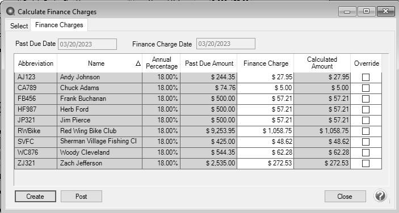399x213 pixels.
Task: Sort by the Abbreviation column header
Action: pos(36,63)
